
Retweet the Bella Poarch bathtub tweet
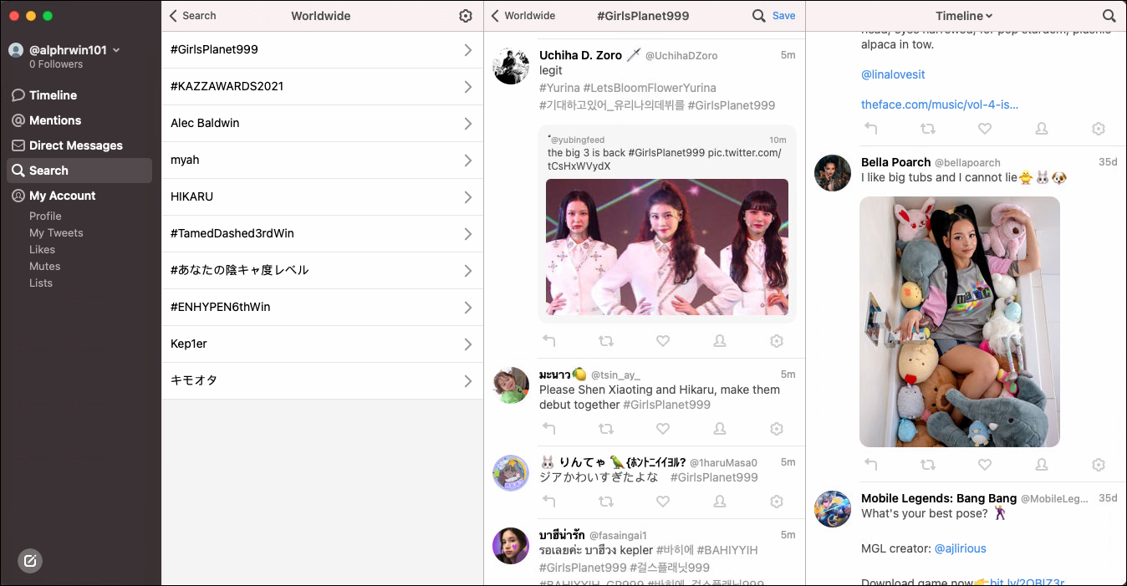(x=928, y=465)
